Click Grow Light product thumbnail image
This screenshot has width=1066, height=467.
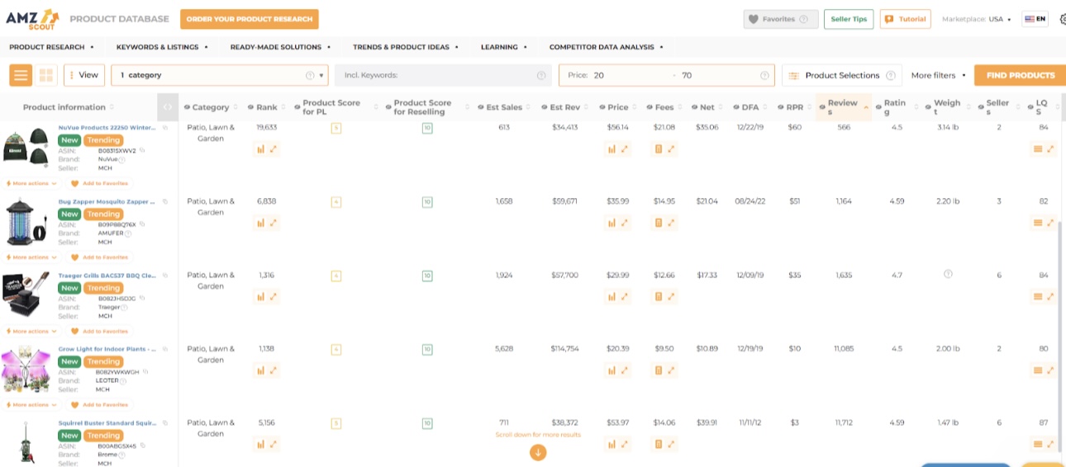click(x=26, y=370)
